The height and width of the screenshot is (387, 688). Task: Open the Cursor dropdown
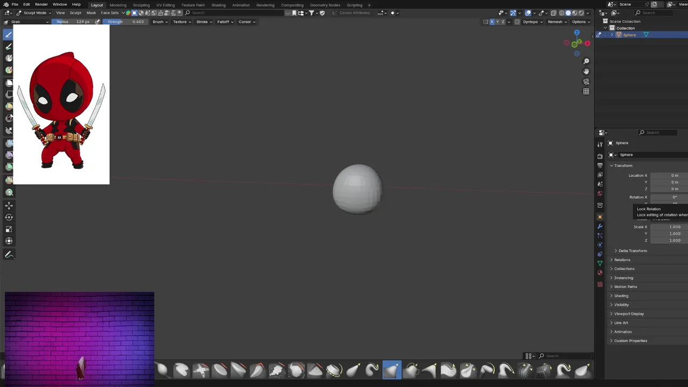click(x=247, y=22)
